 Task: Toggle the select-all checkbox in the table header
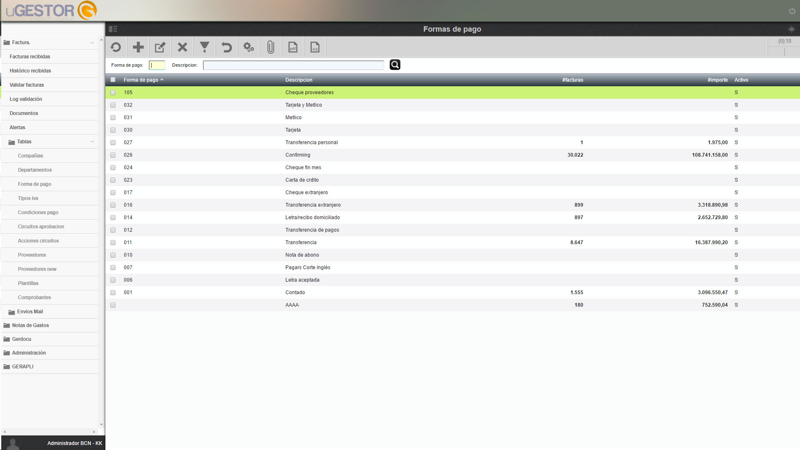tap(113, 80)
